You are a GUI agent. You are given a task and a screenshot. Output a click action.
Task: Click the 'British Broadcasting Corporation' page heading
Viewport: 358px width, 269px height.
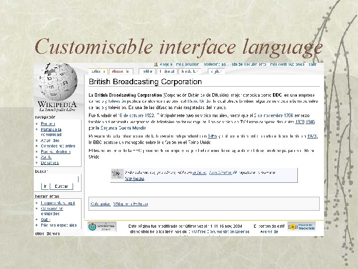pyautogui.click(x=145, y=82)
